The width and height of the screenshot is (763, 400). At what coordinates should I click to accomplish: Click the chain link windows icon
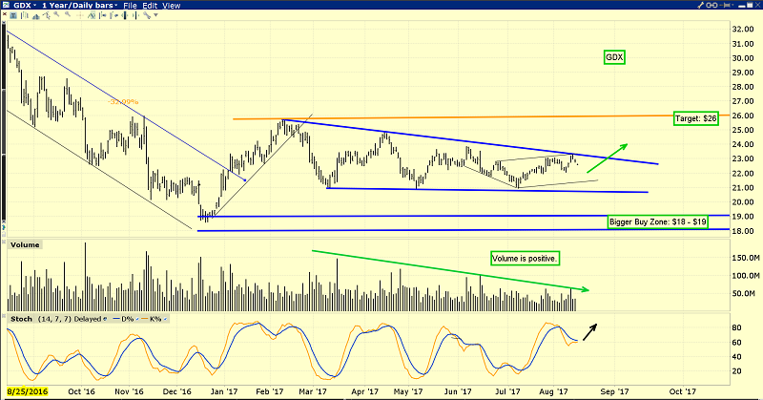tap(711, 5)
